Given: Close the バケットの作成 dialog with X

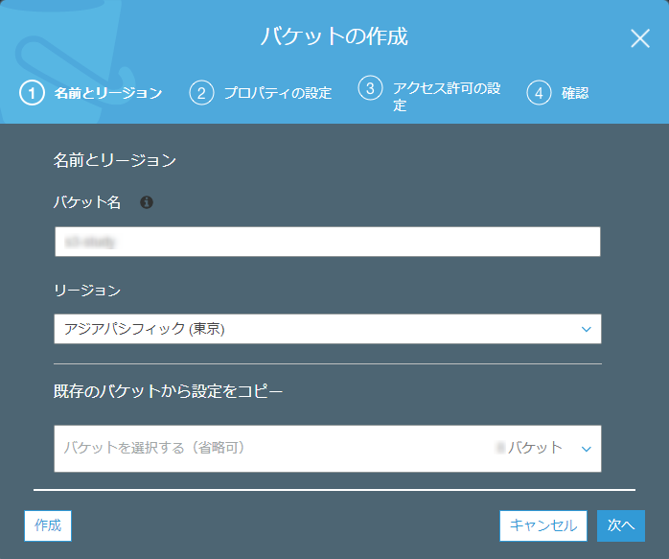Looking at the screenshot, I should 640,38.
